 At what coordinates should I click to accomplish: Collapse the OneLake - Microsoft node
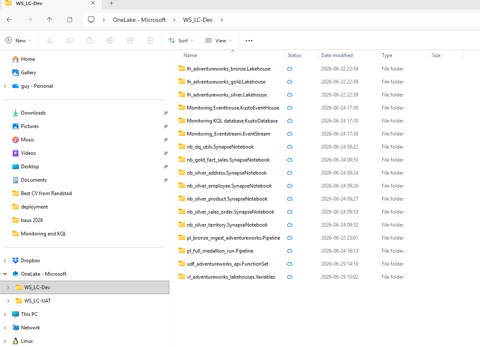point(5,274)
